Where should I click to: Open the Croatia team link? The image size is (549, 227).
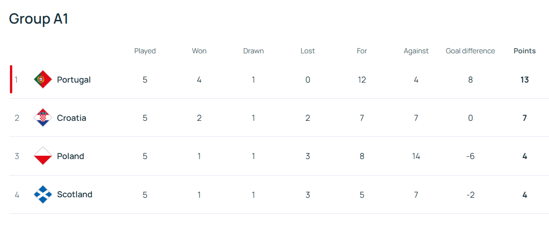pyautogui.click(x=71, y=118)
